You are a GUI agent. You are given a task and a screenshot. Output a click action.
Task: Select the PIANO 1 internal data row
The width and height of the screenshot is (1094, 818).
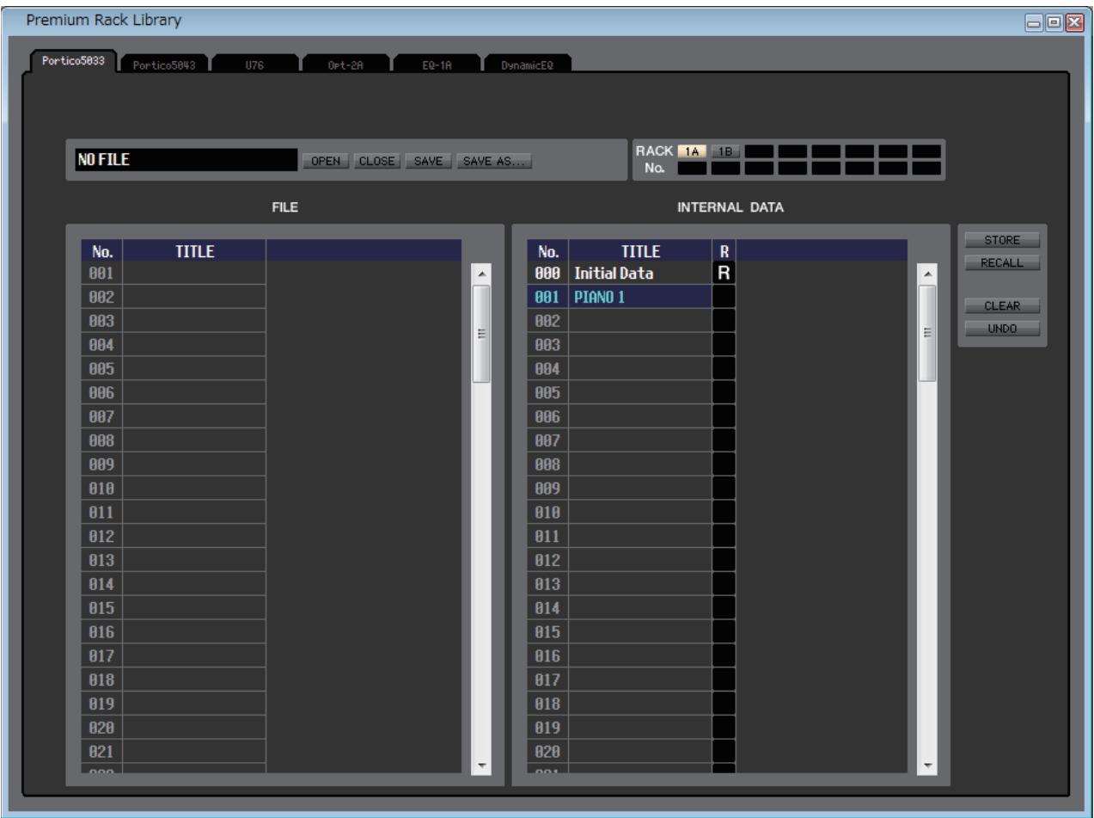632,297
